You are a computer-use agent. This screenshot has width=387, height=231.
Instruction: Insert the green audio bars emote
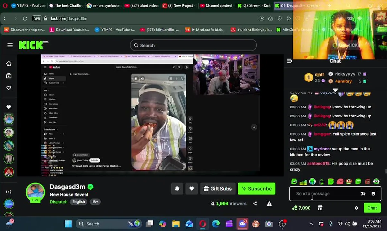point(303,182)
